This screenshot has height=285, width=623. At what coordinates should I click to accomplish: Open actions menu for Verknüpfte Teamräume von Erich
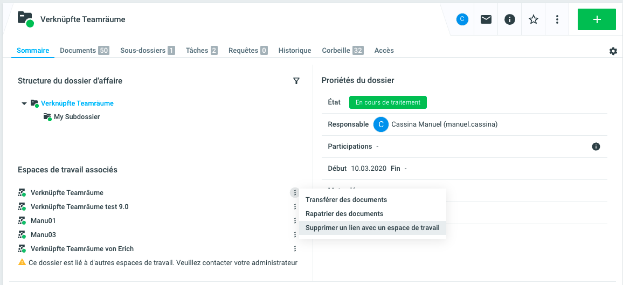pos(295,249)
